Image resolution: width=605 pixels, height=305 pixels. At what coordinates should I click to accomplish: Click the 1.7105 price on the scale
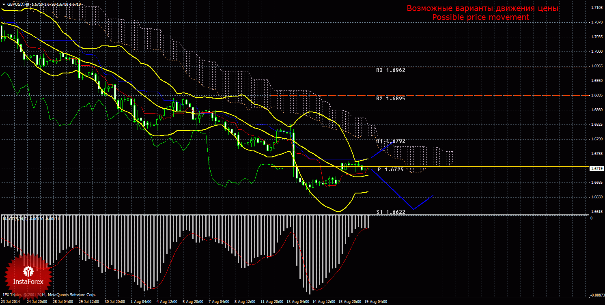(x=596, y=8)
